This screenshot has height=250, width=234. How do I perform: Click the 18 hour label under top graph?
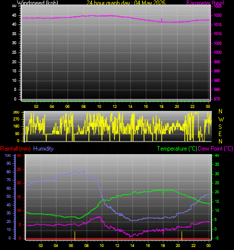[161, 106]
